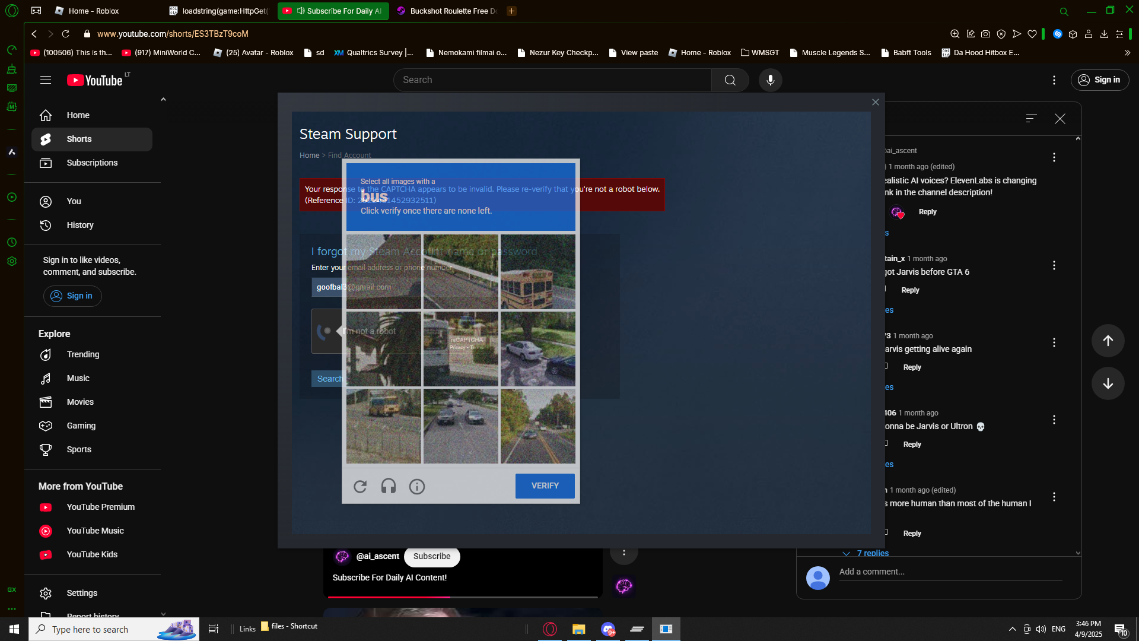Select the tree-lined road tile
Screen dimensions: 1139x641
coord(537,426)
